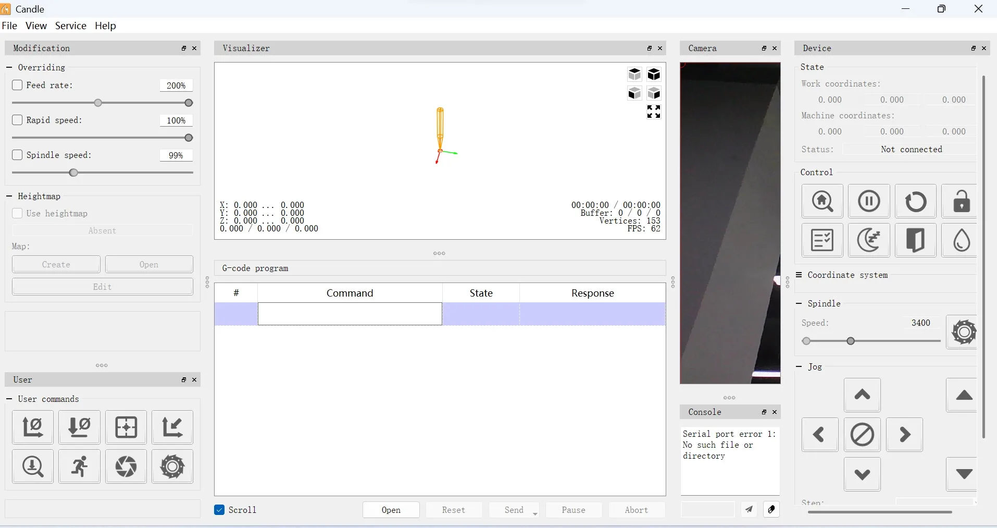Click the fit-to-view icon in Visualizer
This screenshot has width=997, height=528.
(654, 112)
